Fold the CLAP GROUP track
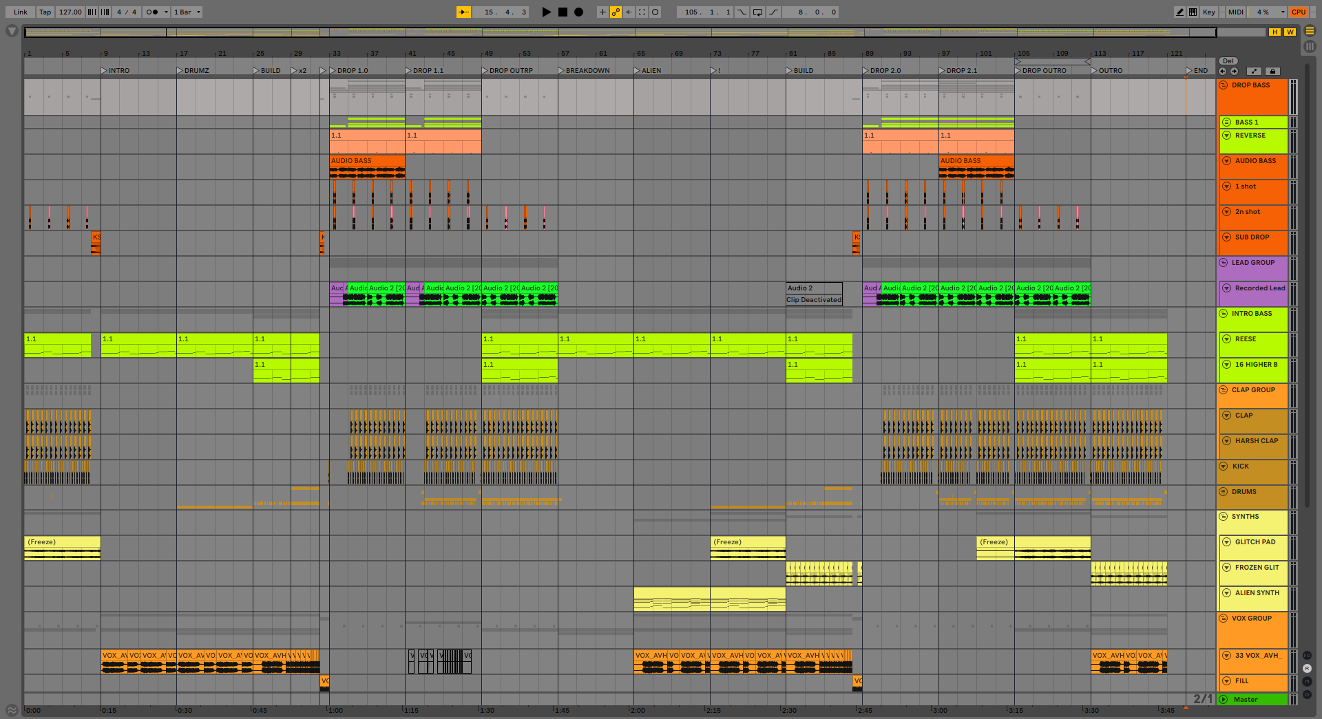 pos(1224,390)
